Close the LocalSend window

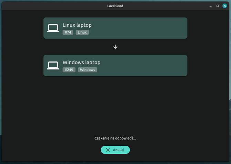click(225, 6)
